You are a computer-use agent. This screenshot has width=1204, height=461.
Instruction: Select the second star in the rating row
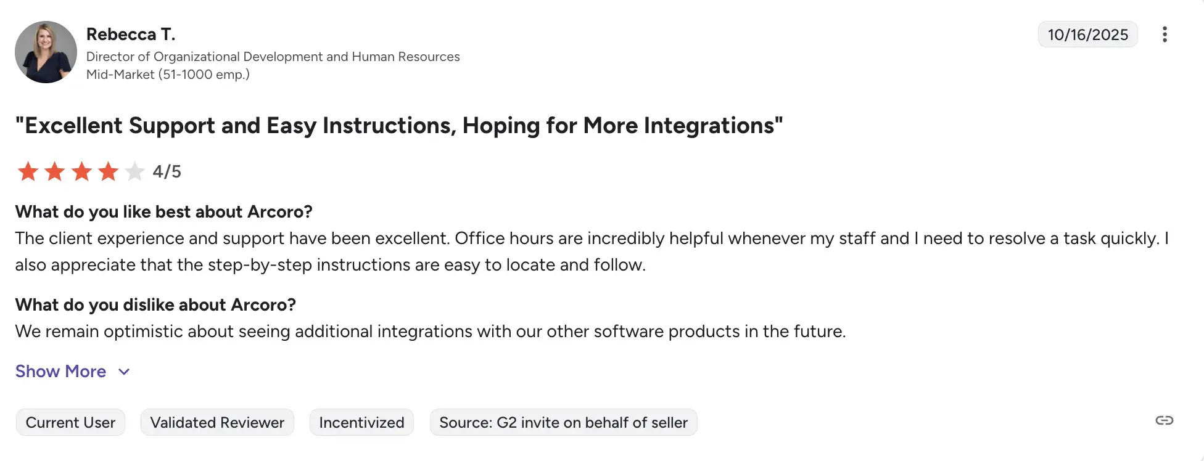(x=54, y=171)
